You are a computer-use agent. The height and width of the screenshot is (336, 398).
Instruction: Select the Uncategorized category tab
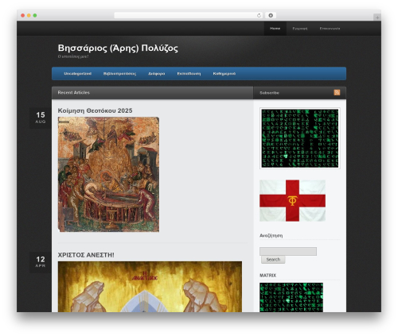pyautogui.click(x=78, y=74)
